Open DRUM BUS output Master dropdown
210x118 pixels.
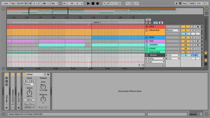(x=173, y=30)
